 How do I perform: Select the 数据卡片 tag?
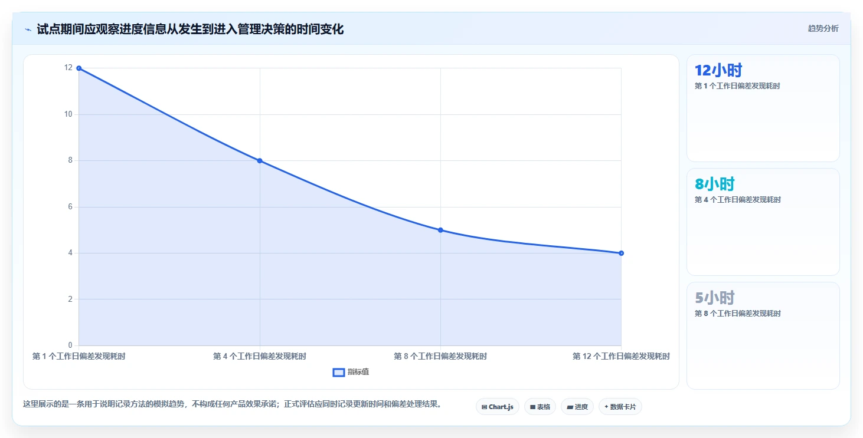pos(620,407)
